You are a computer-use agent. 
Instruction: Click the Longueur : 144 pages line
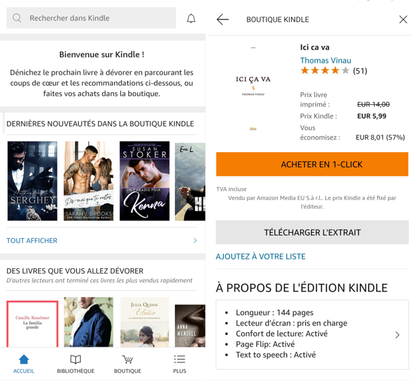[274, 312]
